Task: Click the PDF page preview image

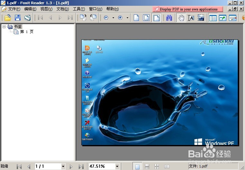Action: 160,92
